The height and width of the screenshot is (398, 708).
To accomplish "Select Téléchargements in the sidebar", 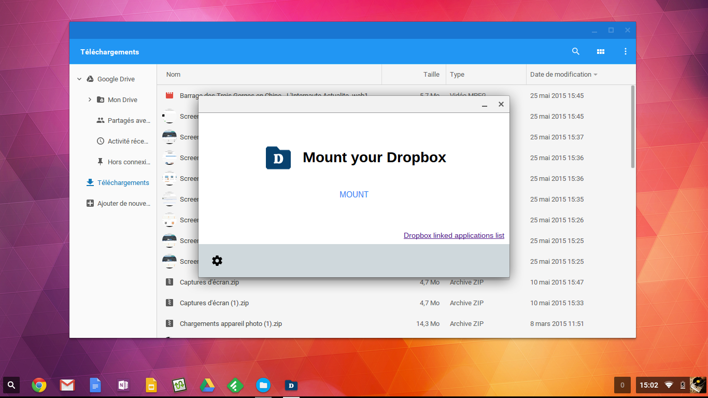I will 123,183.
